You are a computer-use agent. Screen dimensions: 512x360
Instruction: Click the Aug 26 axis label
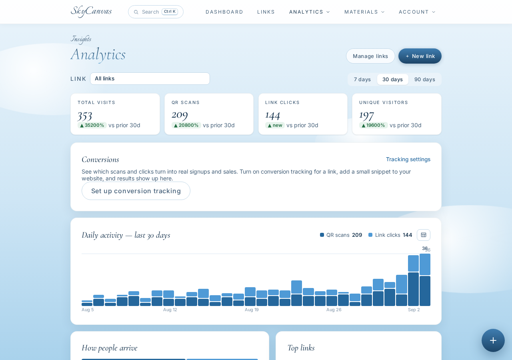coord(334,310)
